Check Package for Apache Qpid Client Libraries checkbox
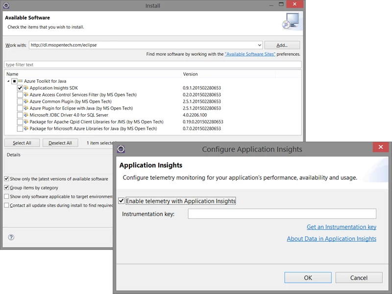The width and height of the screenshot is (392, 294). (x=20, y=122)
